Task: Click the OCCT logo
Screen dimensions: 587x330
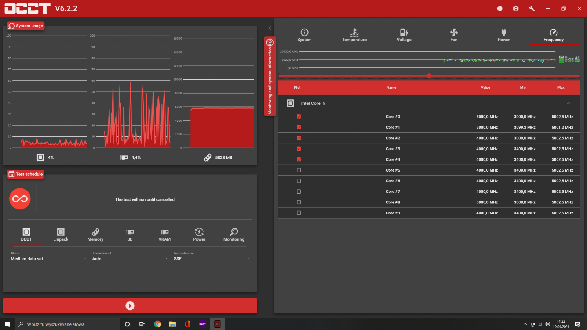Action: (28, 8)
